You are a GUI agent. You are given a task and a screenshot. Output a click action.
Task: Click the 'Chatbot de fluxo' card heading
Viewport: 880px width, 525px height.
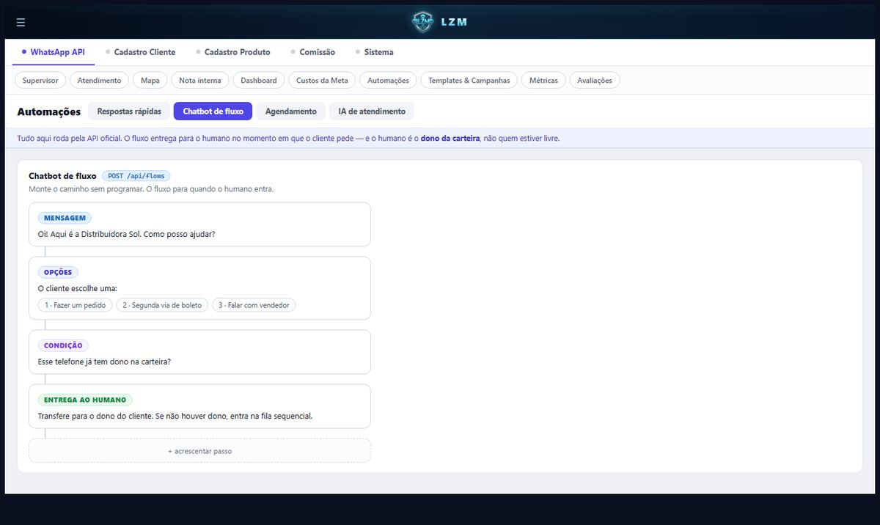point(62,176)
